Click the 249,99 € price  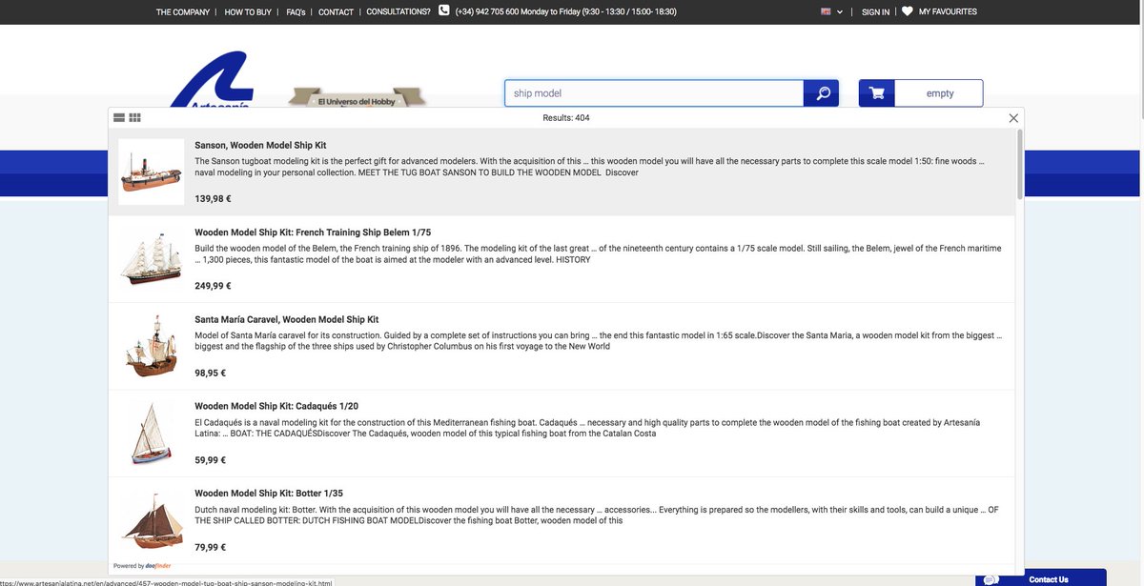click(213, 286)
